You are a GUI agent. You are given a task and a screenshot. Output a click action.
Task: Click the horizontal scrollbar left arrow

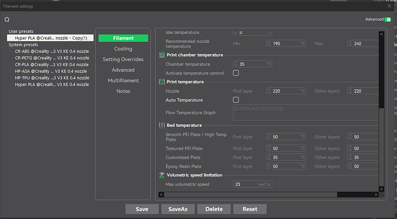(161, 194)
